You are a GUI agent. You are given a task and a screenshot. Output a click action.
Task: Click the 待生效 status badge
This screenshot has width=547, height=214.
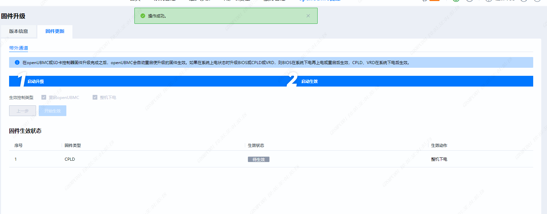tap(259, 159)
